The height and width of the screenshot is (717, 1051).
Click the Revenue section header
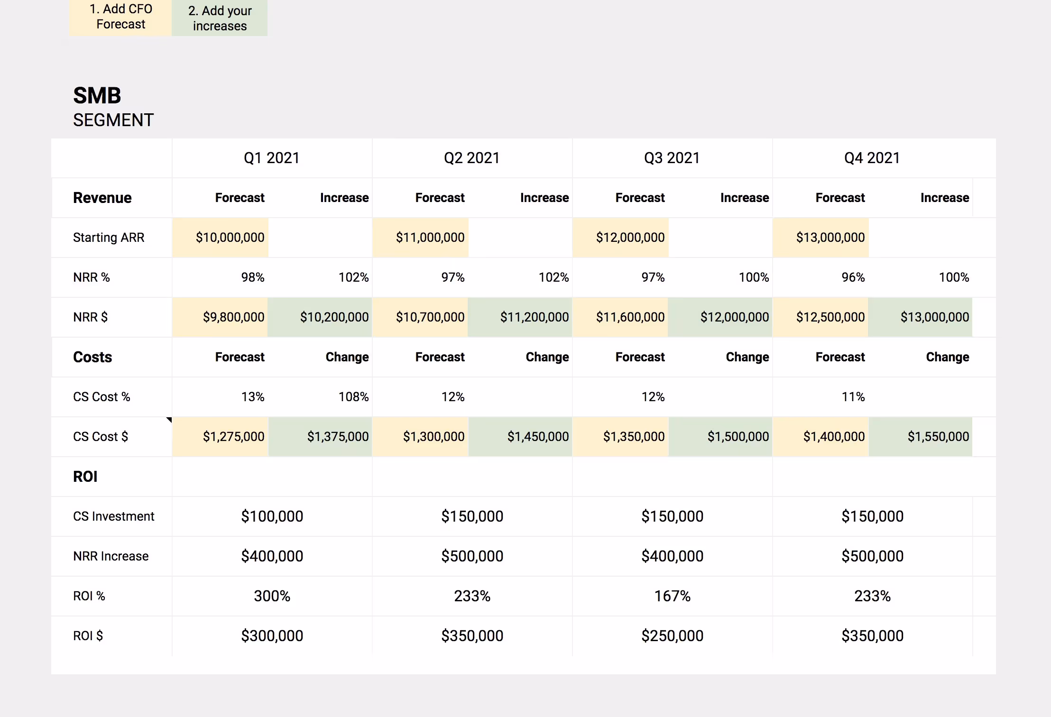[102, 197]
